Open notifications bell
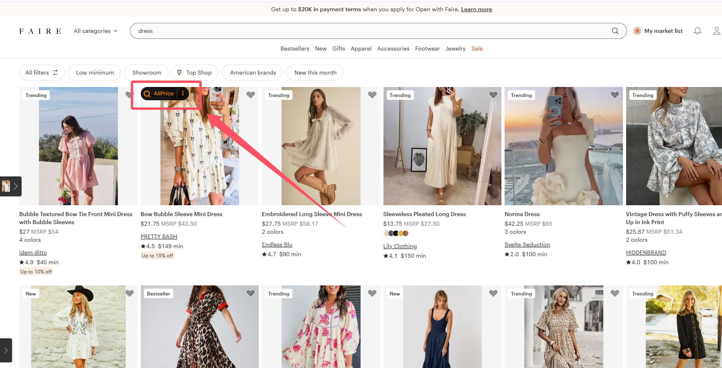Image resolution: width=722 pixels, height=368 pixels. point(698,31)
